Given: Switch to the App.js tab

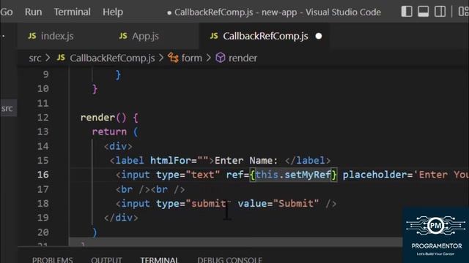Looking at the screenshot, I should 145,36.
